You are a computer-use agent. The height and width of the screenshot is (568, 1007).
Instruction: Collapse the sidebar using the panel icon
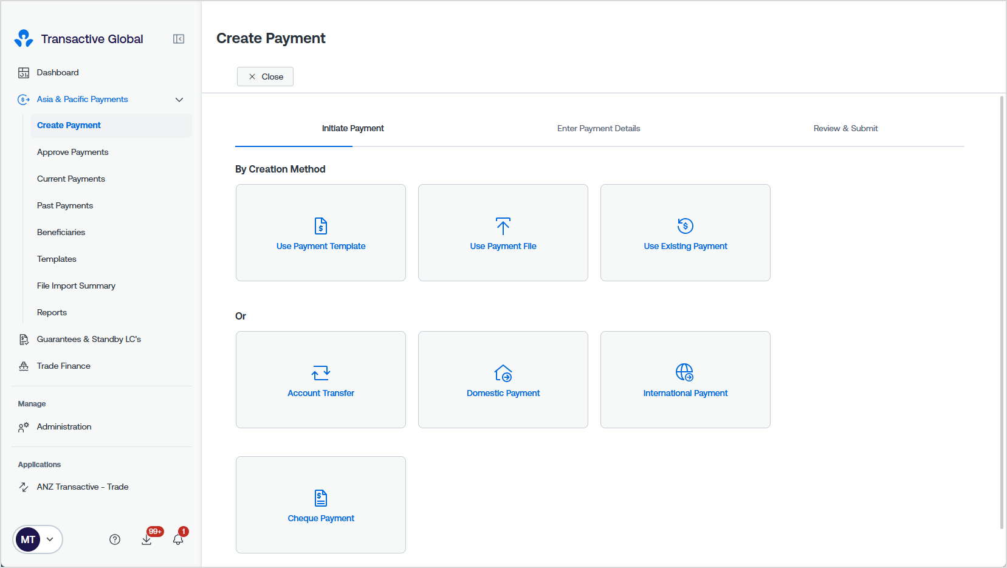coord(179,39)
